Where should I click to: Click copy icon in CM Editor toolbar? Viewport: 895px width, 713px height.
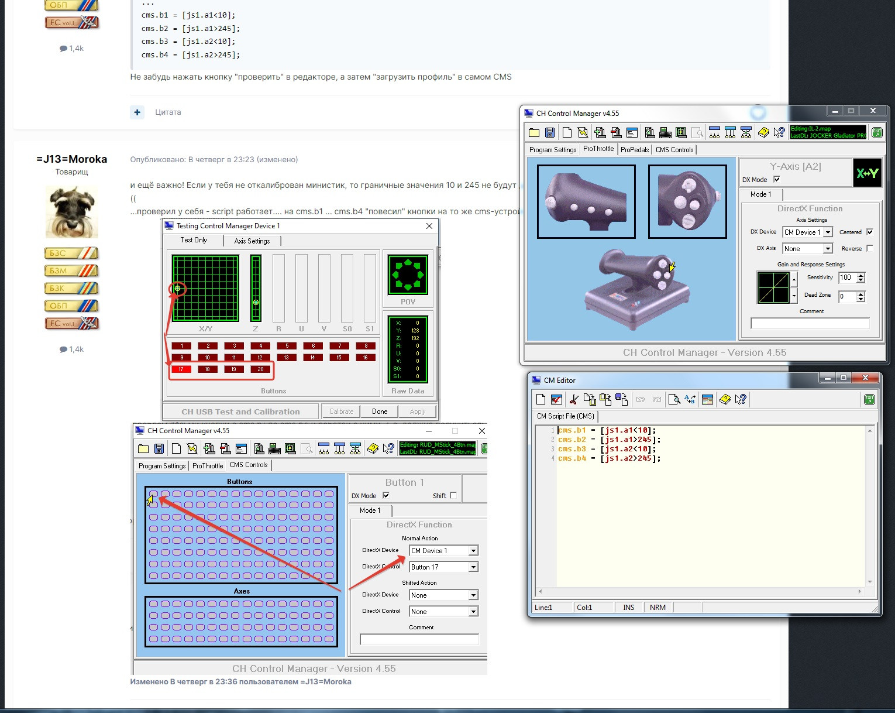(590, 399)
